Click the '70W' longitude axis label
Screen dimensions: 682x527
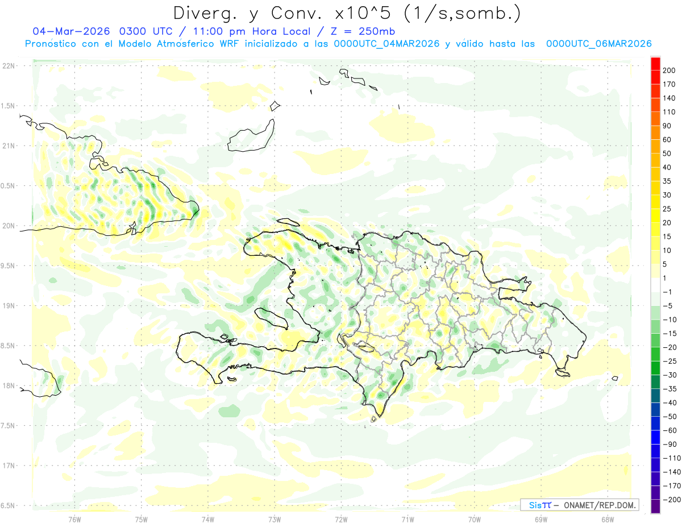(x=475, y=519)
